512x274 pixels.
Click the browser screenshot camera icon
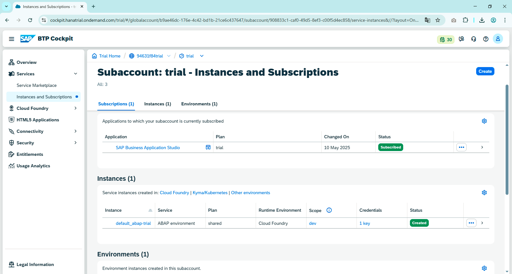click(x=454, y=20)
